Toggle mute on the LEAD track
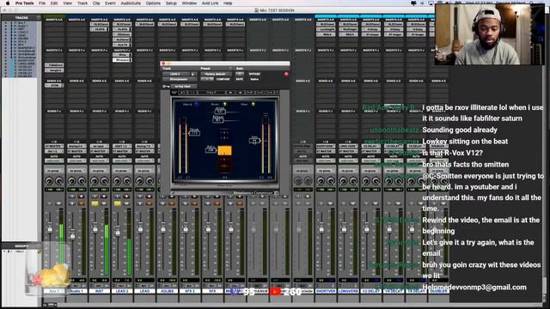 click(150, 203)
